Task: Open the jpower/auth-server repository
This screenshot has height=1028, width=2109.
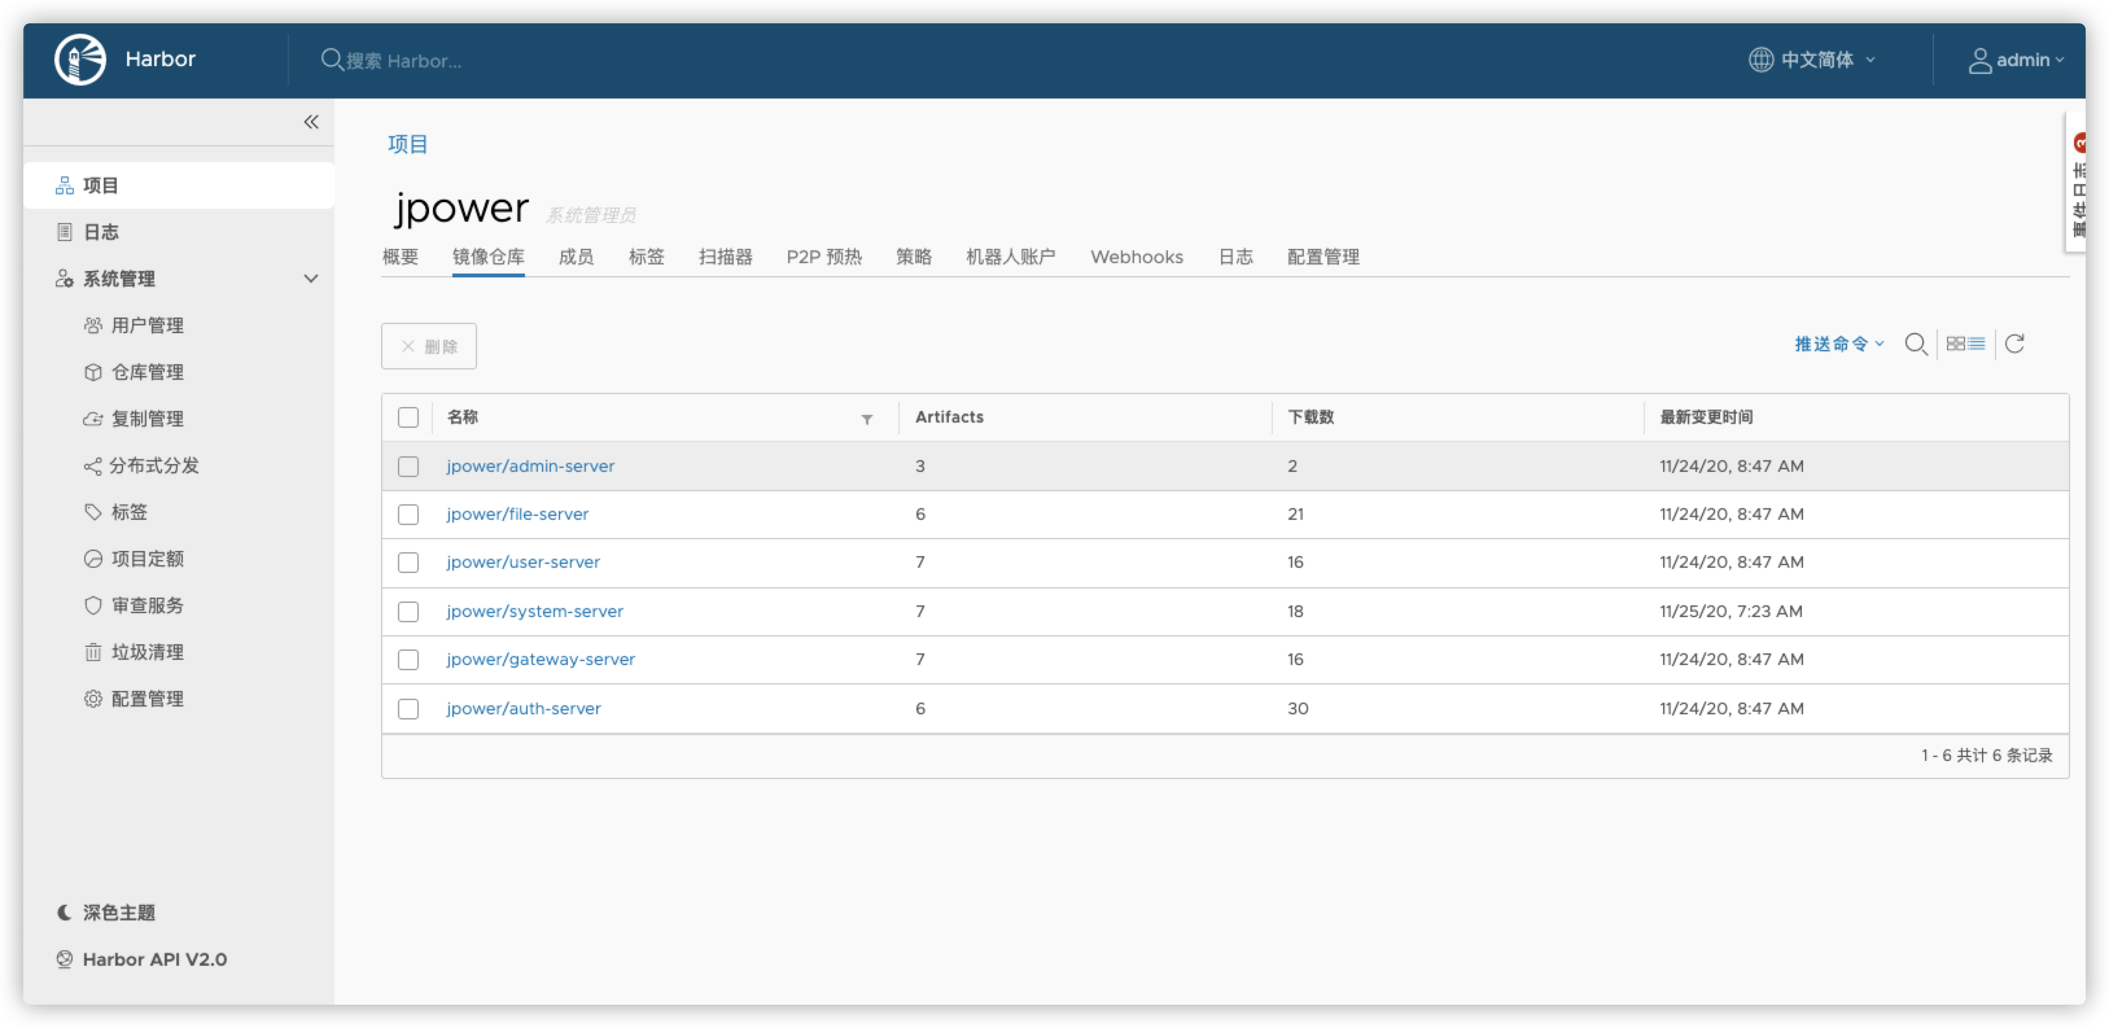Action: (x=524, y=709)
